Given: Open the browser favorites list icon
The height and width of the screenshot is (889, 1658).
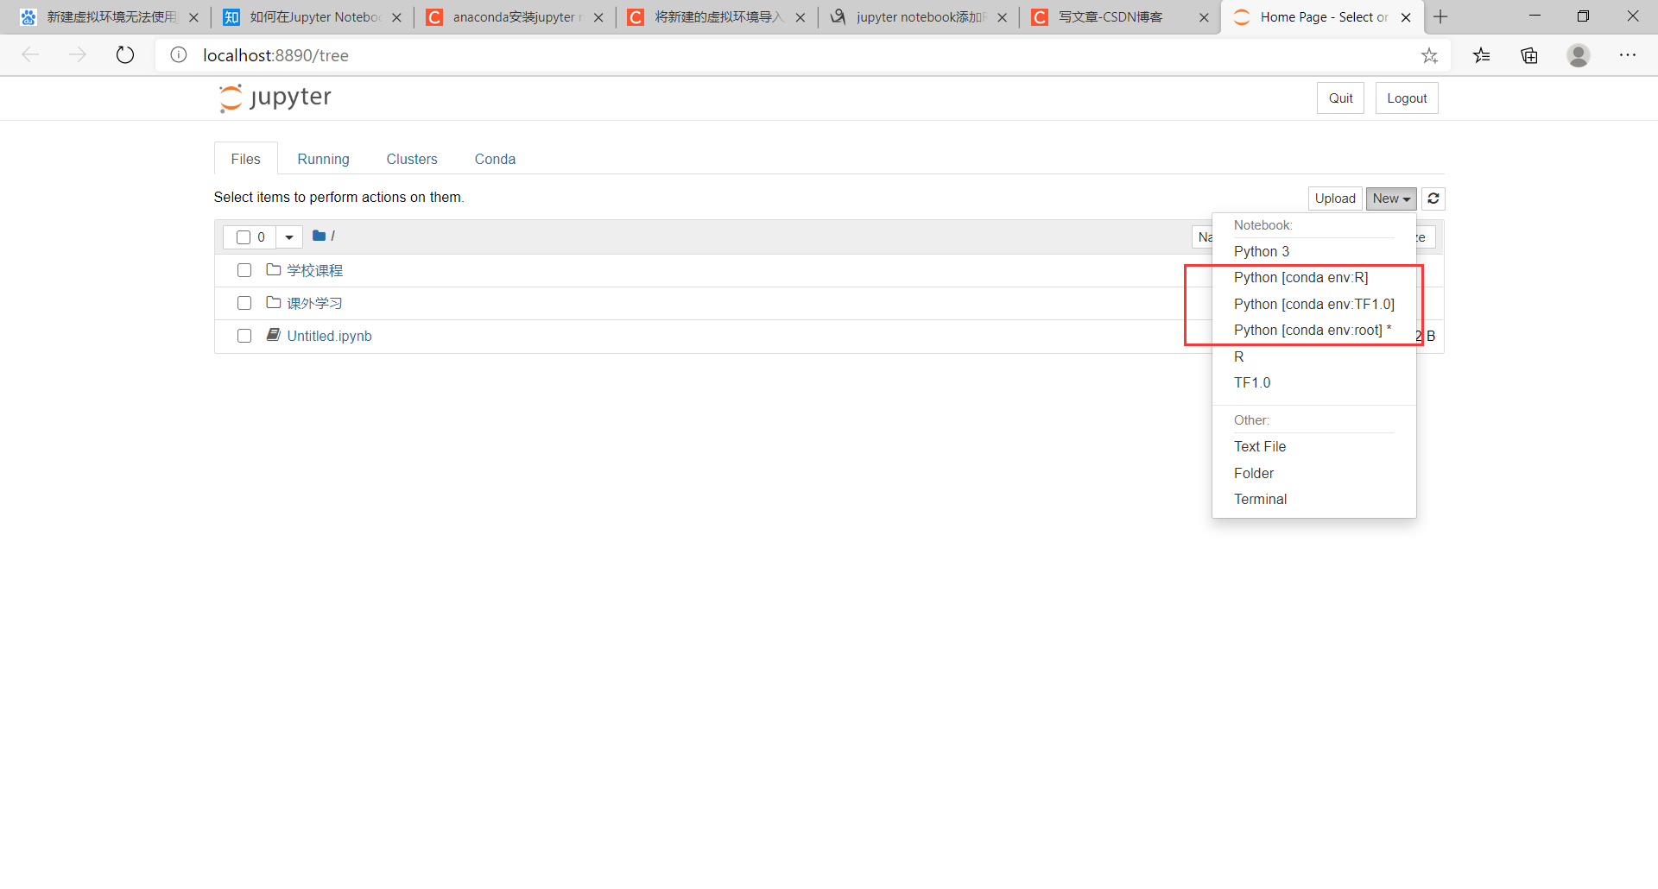Looking at the screenshot, I should [1482, 55].
